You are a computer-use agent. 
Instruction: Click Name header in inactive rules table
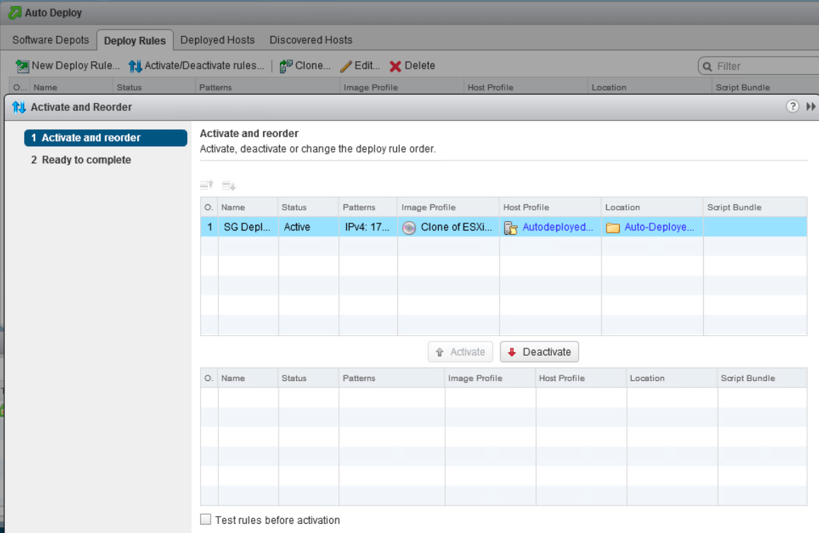tap(248, 378)
